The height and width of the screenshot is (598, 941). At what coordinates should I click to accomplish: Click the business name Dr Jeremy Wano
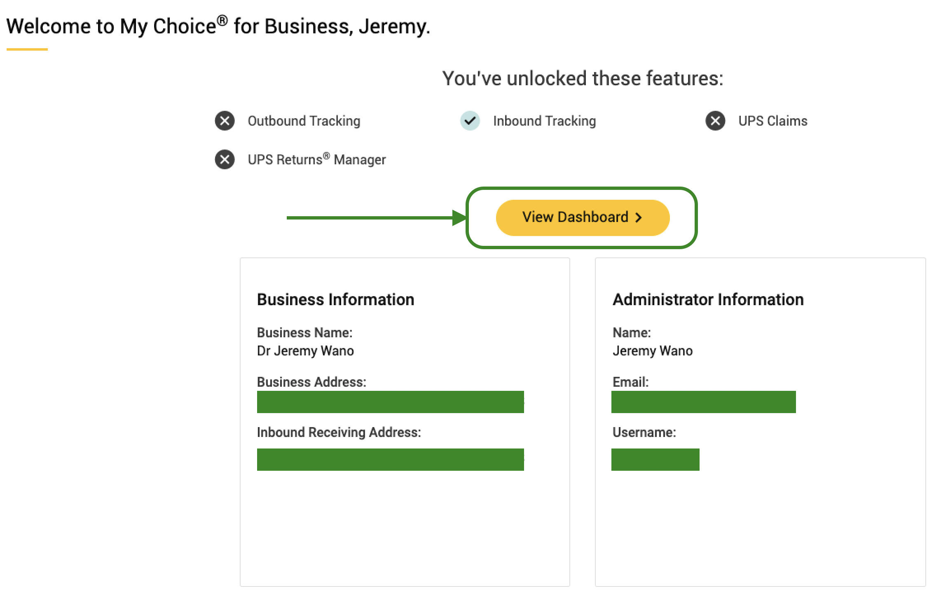(305, 351)
